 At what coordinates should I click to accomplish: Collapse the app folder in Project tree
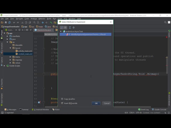(5, 33)
